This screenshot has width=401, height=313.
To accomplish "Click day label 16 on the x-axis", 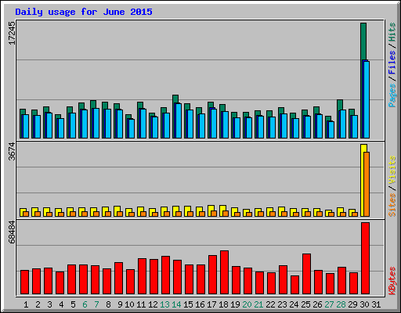I will tap(200, 304).
